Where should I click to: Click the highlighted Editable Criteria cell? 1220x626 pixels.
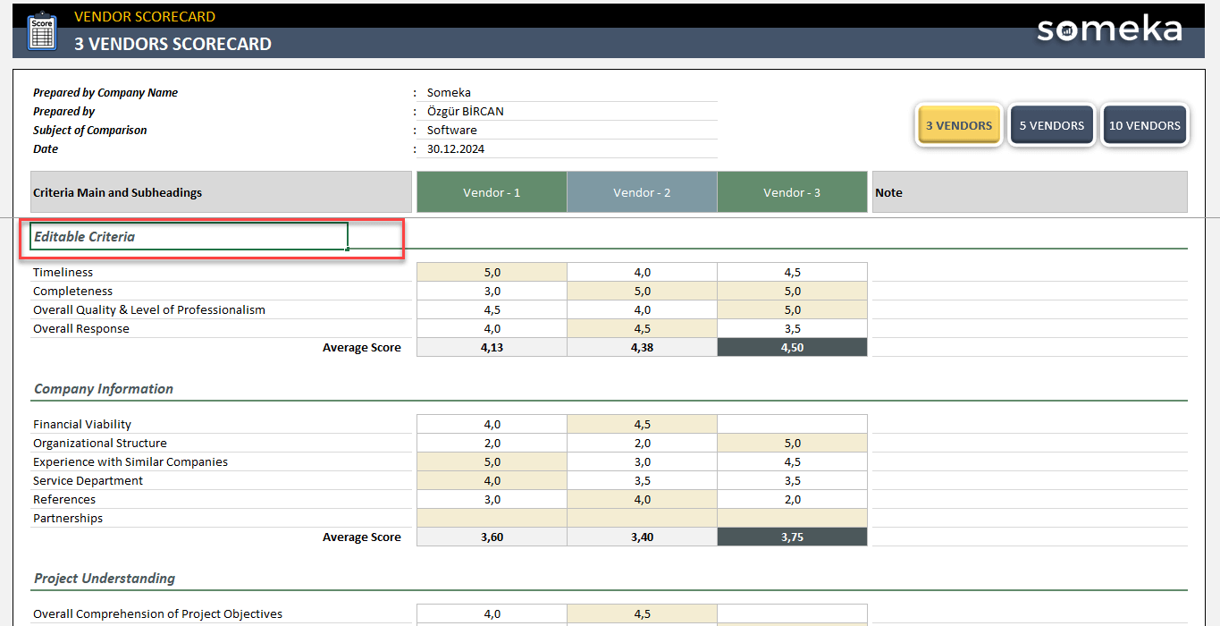tap(188, 235)
